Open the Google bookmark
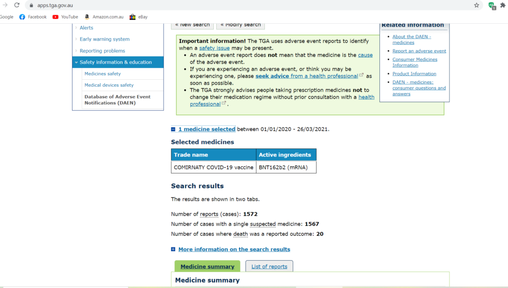The height and width of the screenshot is (288, 508). coord(6,17)
